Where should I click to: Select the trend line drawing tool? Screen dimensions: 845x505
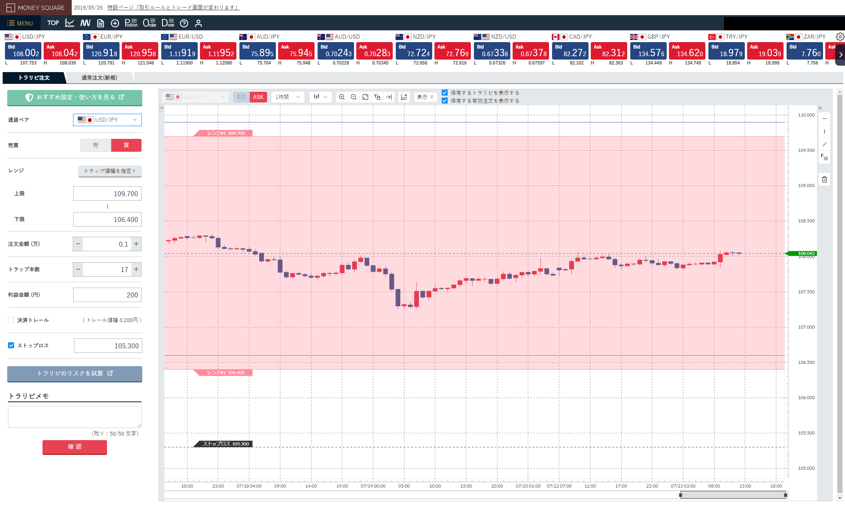pyautogui.click(x=824, y=145)
